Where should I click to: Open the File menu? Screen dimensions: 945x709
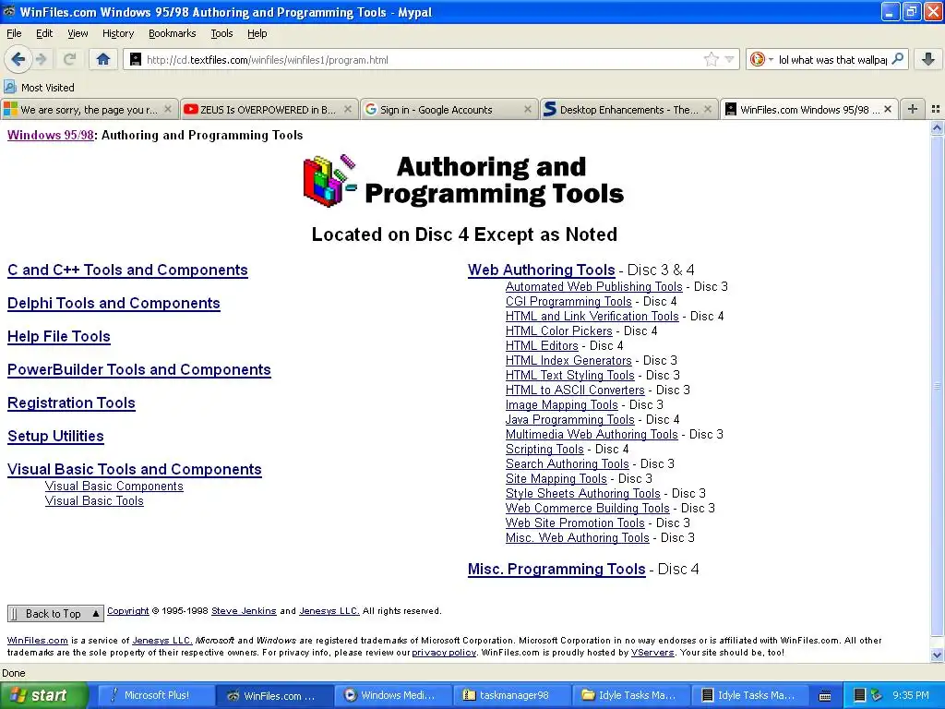[14, 33]
